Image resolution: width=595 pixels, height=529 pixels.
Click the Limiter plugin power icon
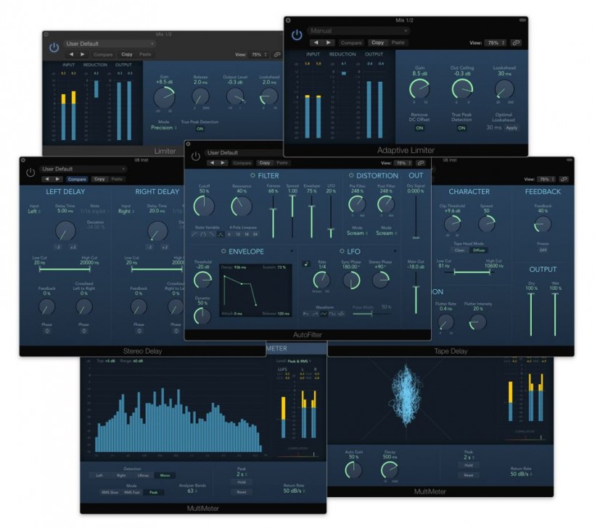(x=54, y=48)
